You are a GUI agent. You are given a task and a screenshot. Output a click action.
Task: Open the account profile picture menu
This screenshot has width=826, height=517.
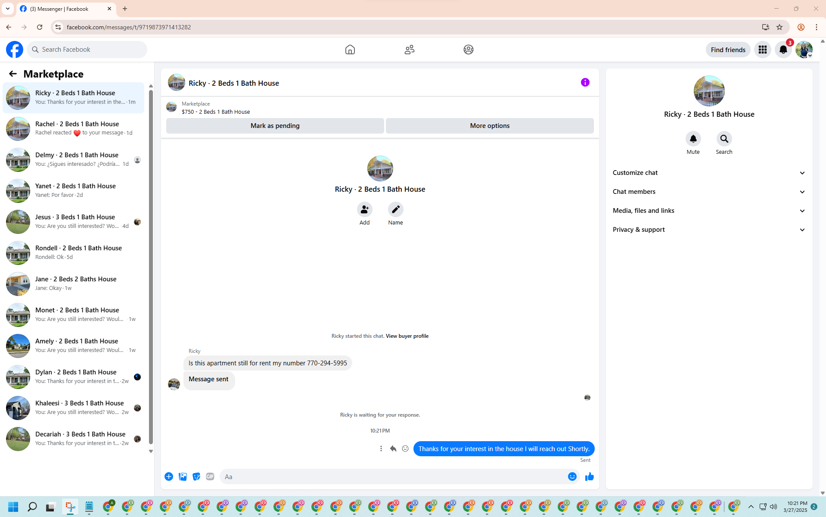[804, 50]
